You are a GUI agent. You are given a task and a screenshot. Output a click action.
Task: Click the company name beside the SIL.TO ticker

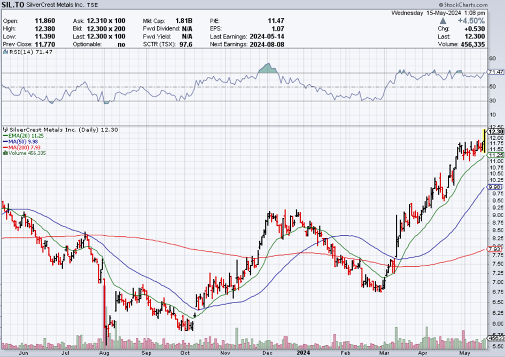(x=56, y=5)
